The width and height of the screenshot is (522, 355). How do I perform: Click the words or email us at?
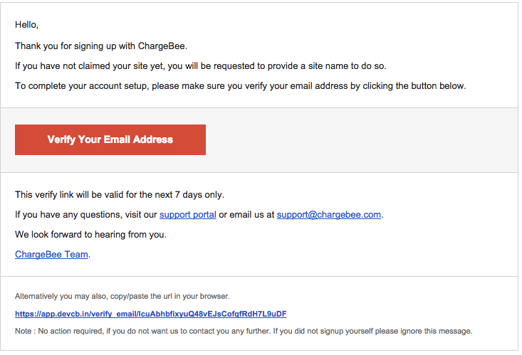[246, 215]
